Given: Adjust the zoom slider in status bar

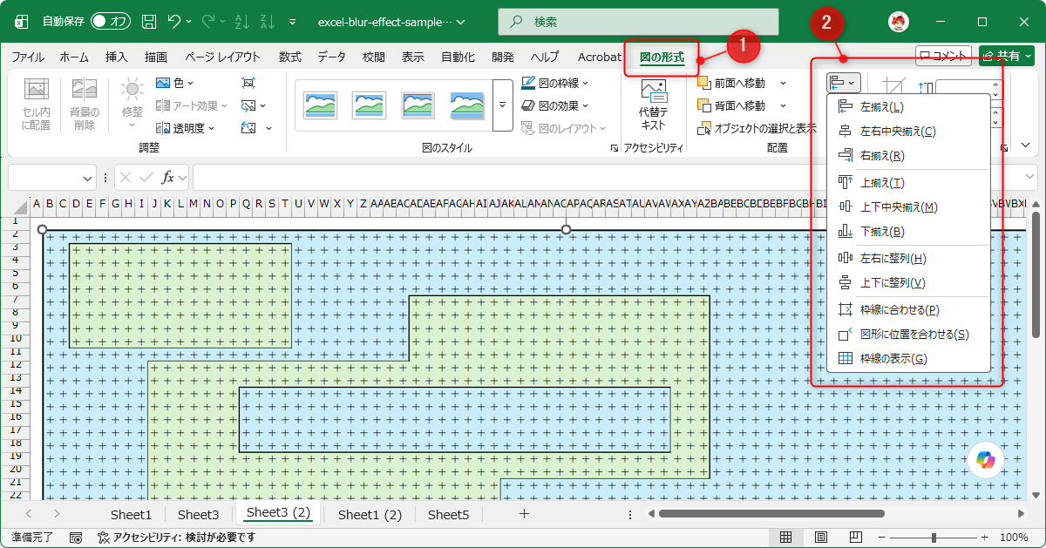Looking at the screenshot, I should tap(934, 538).
